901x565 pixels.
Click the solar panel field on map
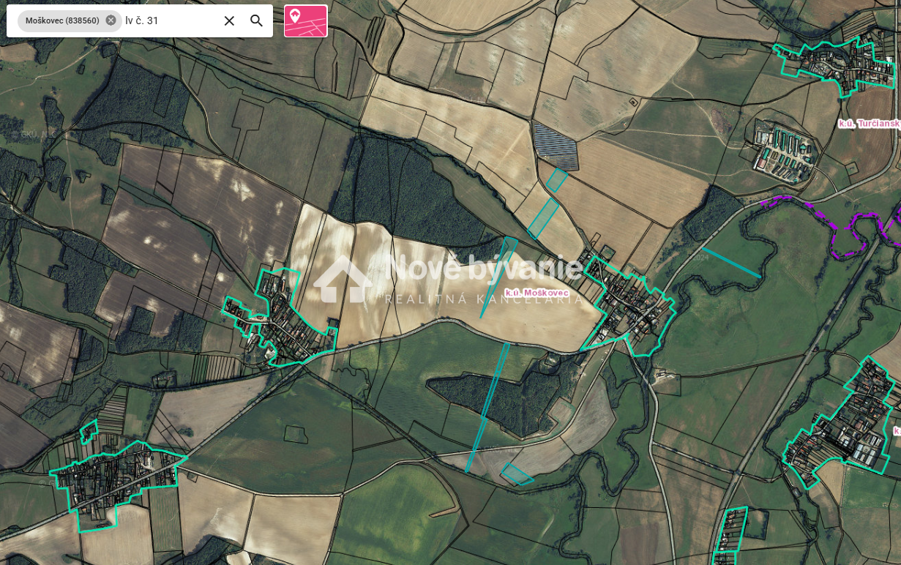555,146
